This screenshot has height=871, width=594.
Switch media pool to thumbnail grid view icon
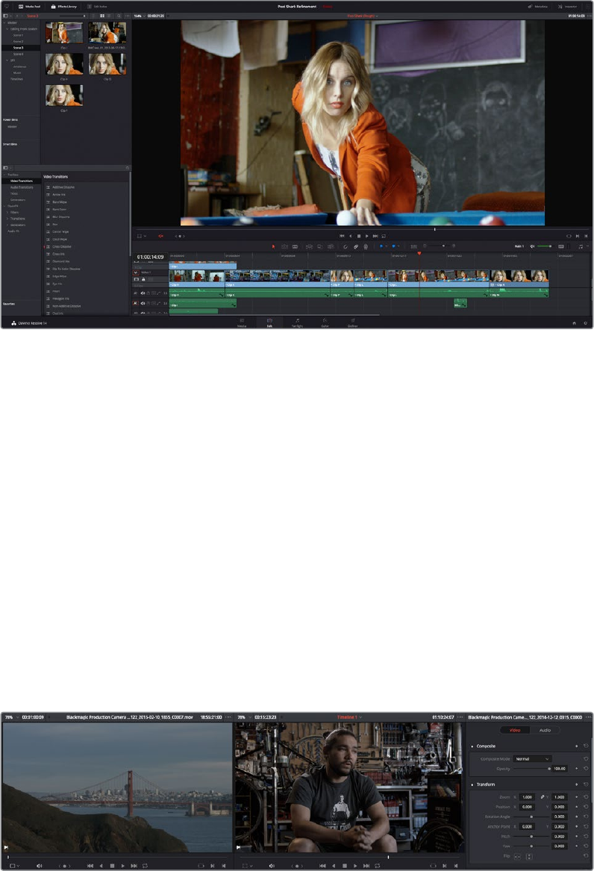click(x=102, y=16)
